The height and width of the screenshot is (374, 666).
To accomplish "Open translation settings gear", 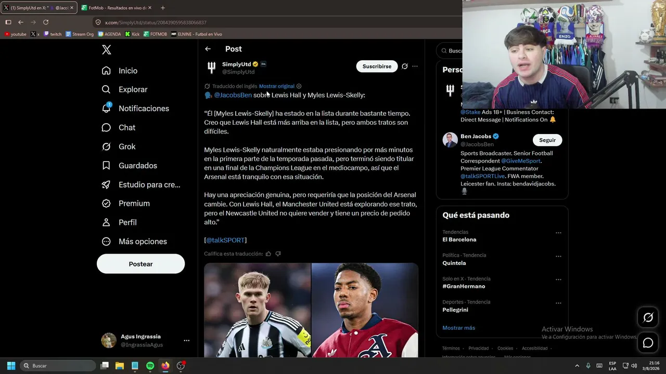I will (x=299, y=86).
